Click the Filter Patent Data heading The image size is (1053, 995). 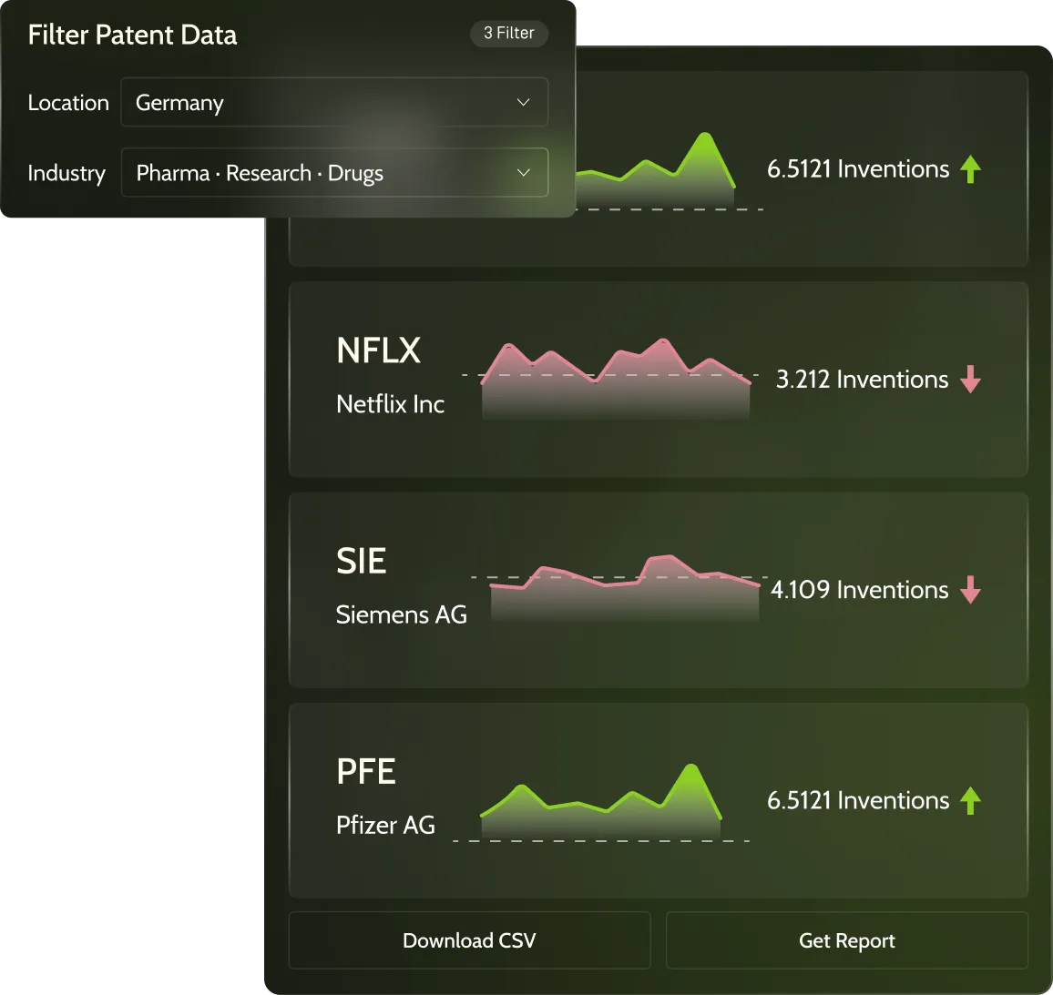pos(132,35)
